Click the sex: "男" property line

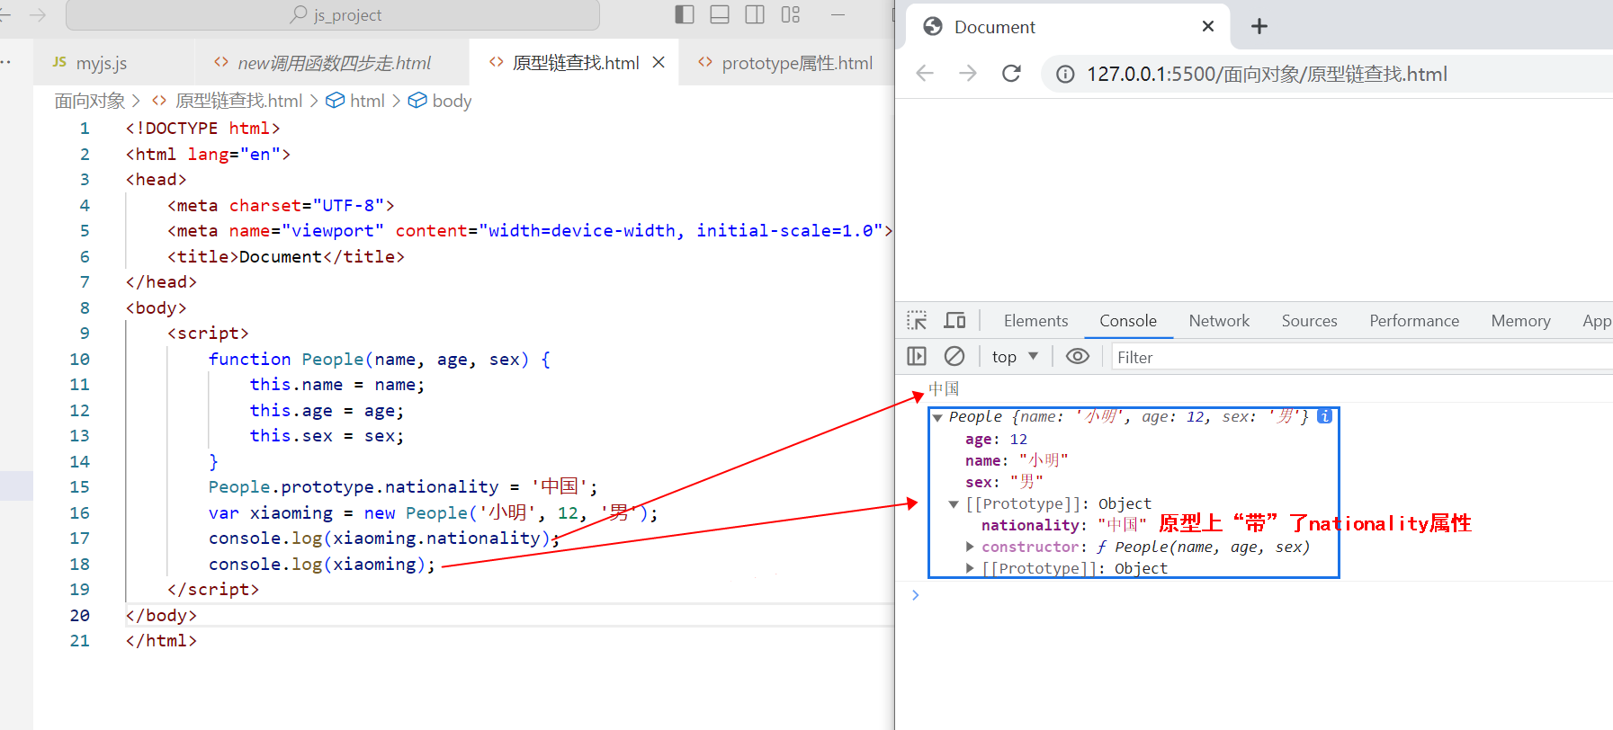pos(1004,482)
